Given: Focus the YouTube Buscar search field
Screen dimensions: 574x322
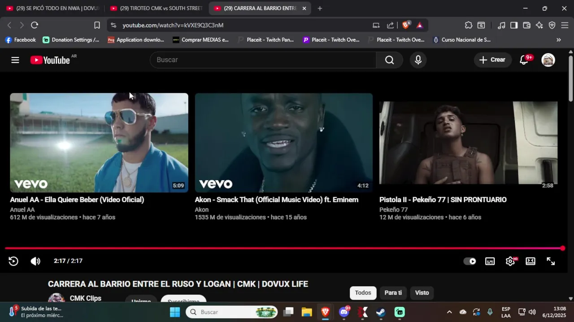Looking at the screenshot, I should [263, 60].
